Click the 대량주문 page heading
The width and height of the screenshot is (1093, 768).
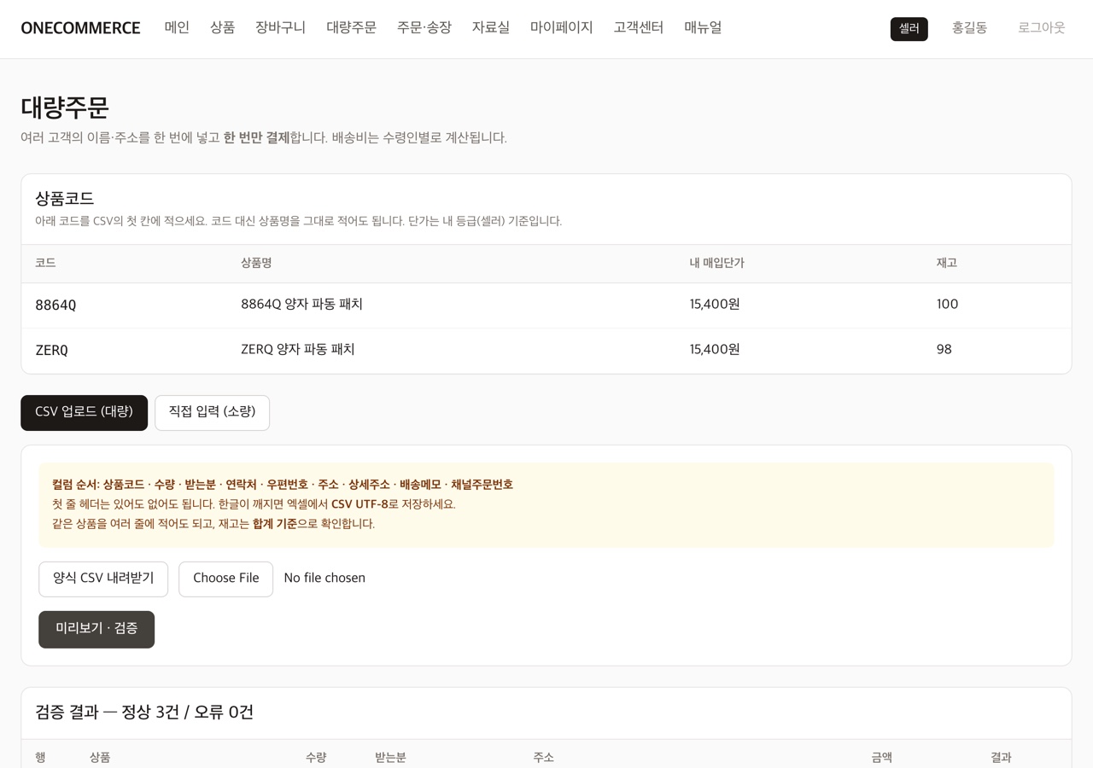coord(65,108)
